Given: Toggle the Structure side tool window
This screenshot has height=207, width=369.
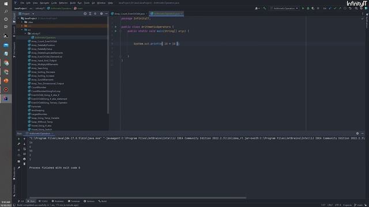Looking at the screenshot, I should (14, 190).
